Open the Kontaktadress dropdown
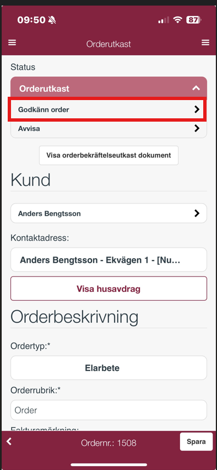217x470 pixels. tap(109, 259)
